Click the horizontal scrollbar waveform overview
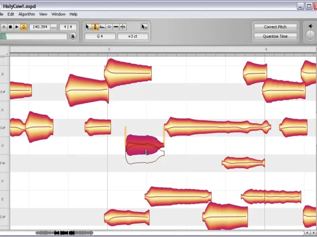 (x=64, y=233)
